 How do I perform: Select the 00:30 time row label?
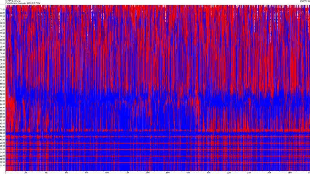2,13
